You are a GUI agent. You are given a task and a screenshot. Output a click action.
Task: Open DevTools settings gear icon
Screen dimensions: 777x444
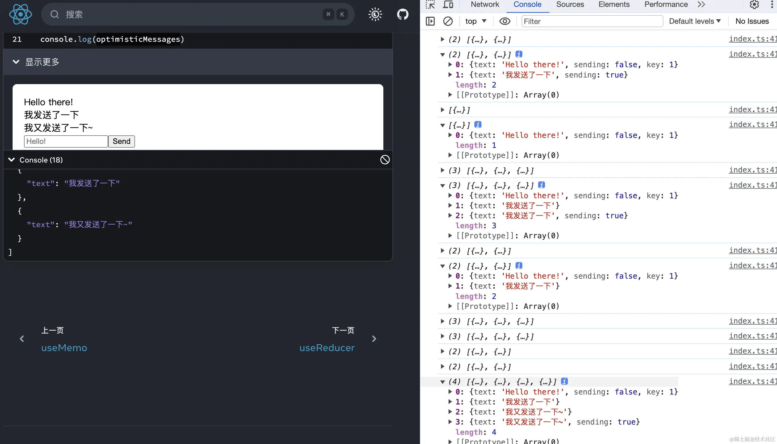[x=754, y=4]
